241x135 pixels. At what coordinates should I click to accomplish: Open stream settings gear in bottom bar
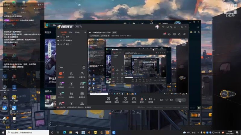(171, 100)
